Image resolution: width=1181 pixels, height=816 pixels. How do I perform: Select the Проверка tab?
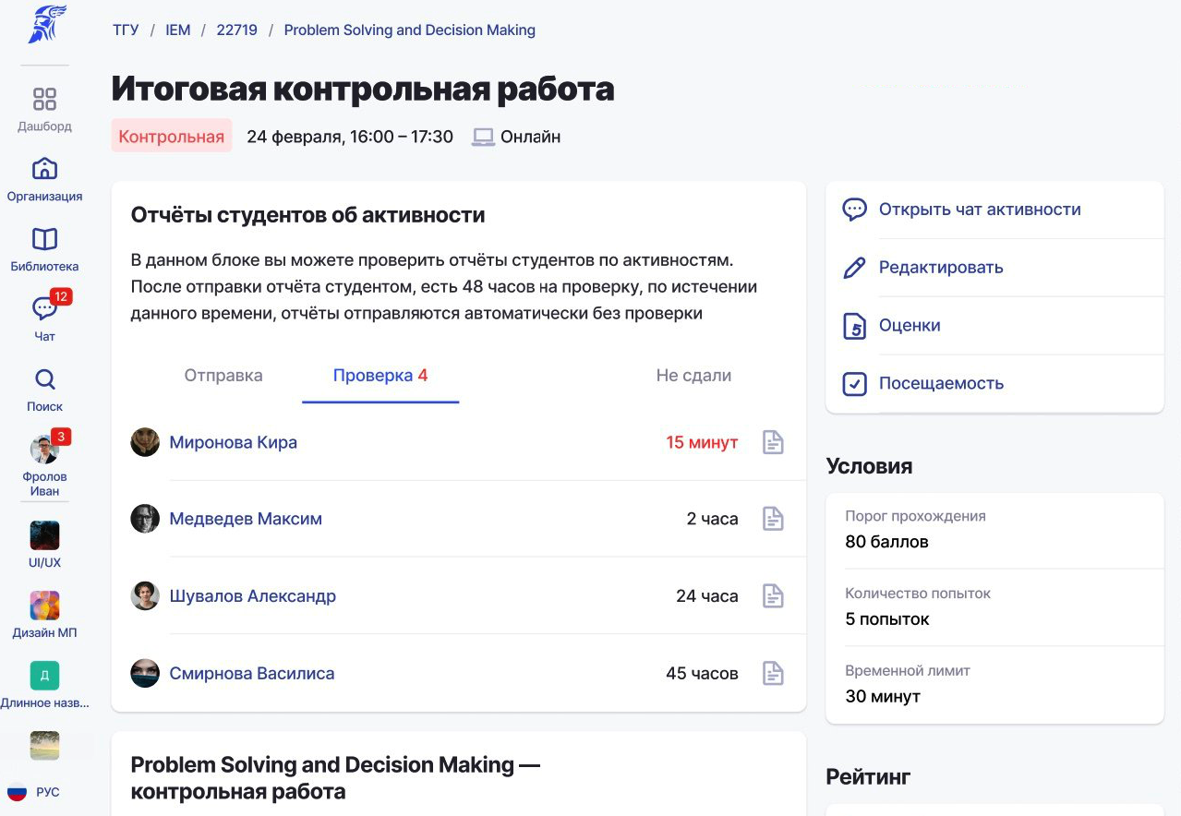point(380,376)
